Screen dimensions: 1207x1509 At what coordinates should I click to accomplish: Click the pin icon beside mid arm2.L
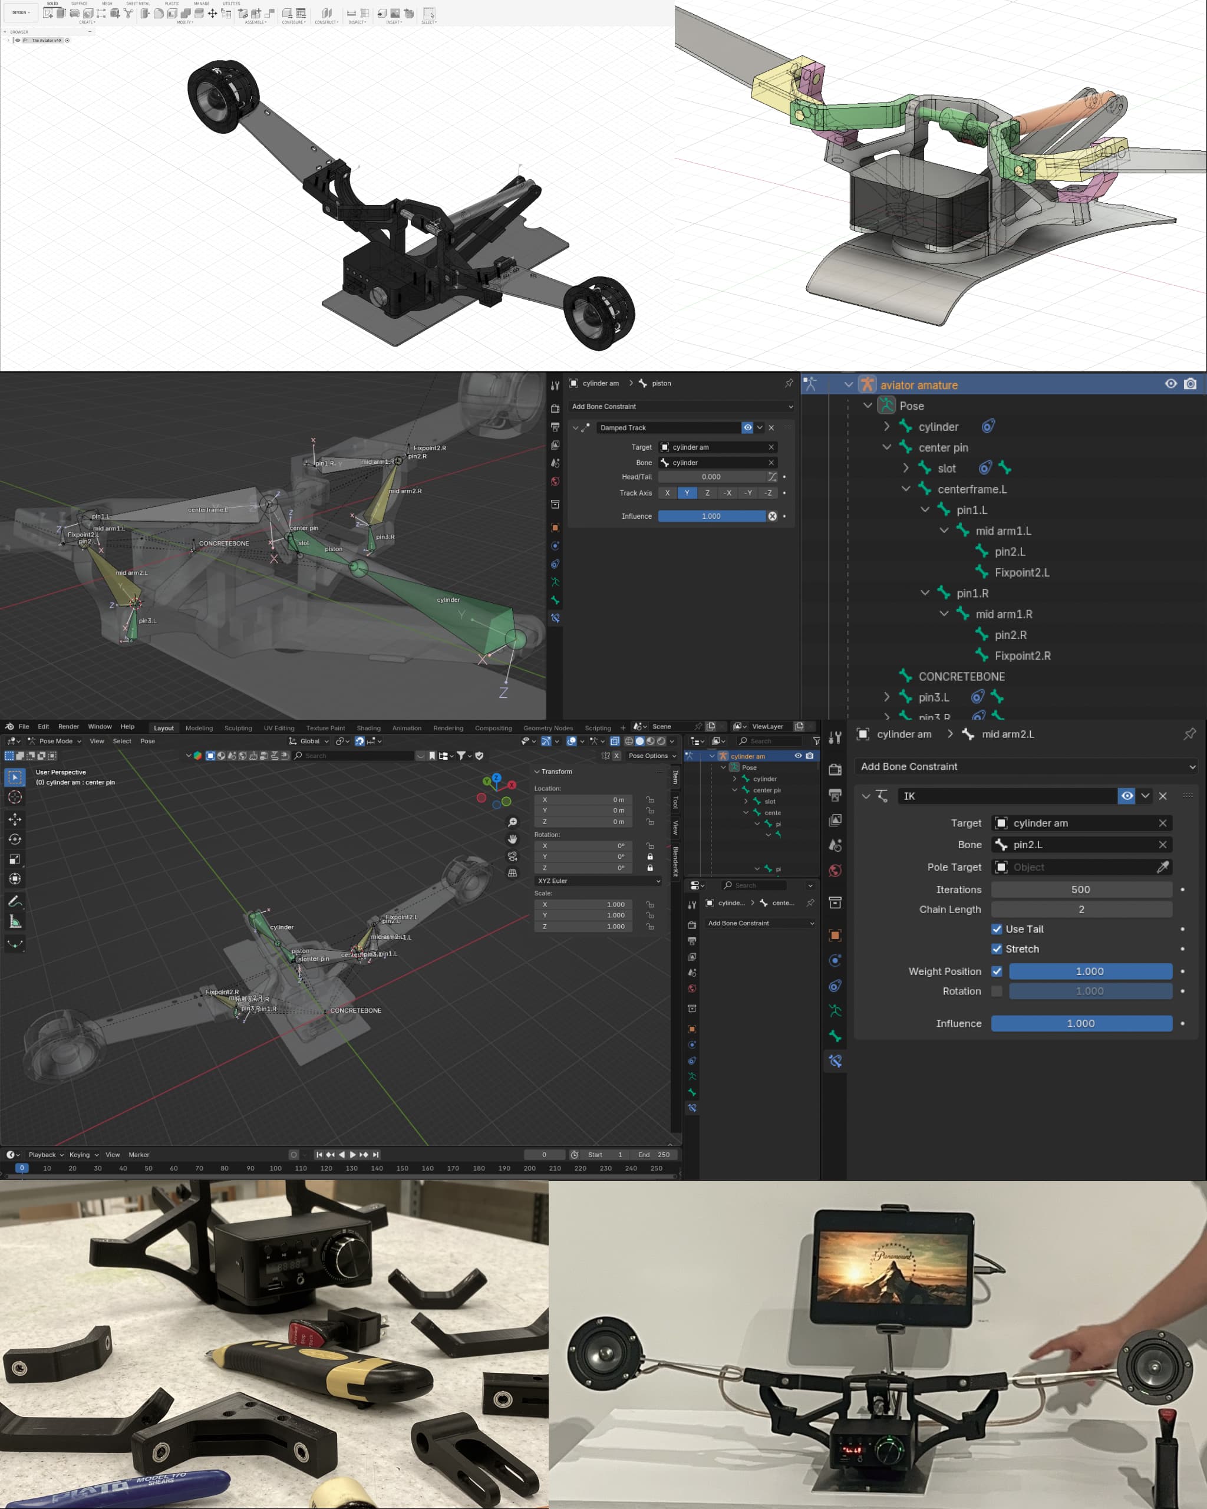click(x=1189, y=734)
